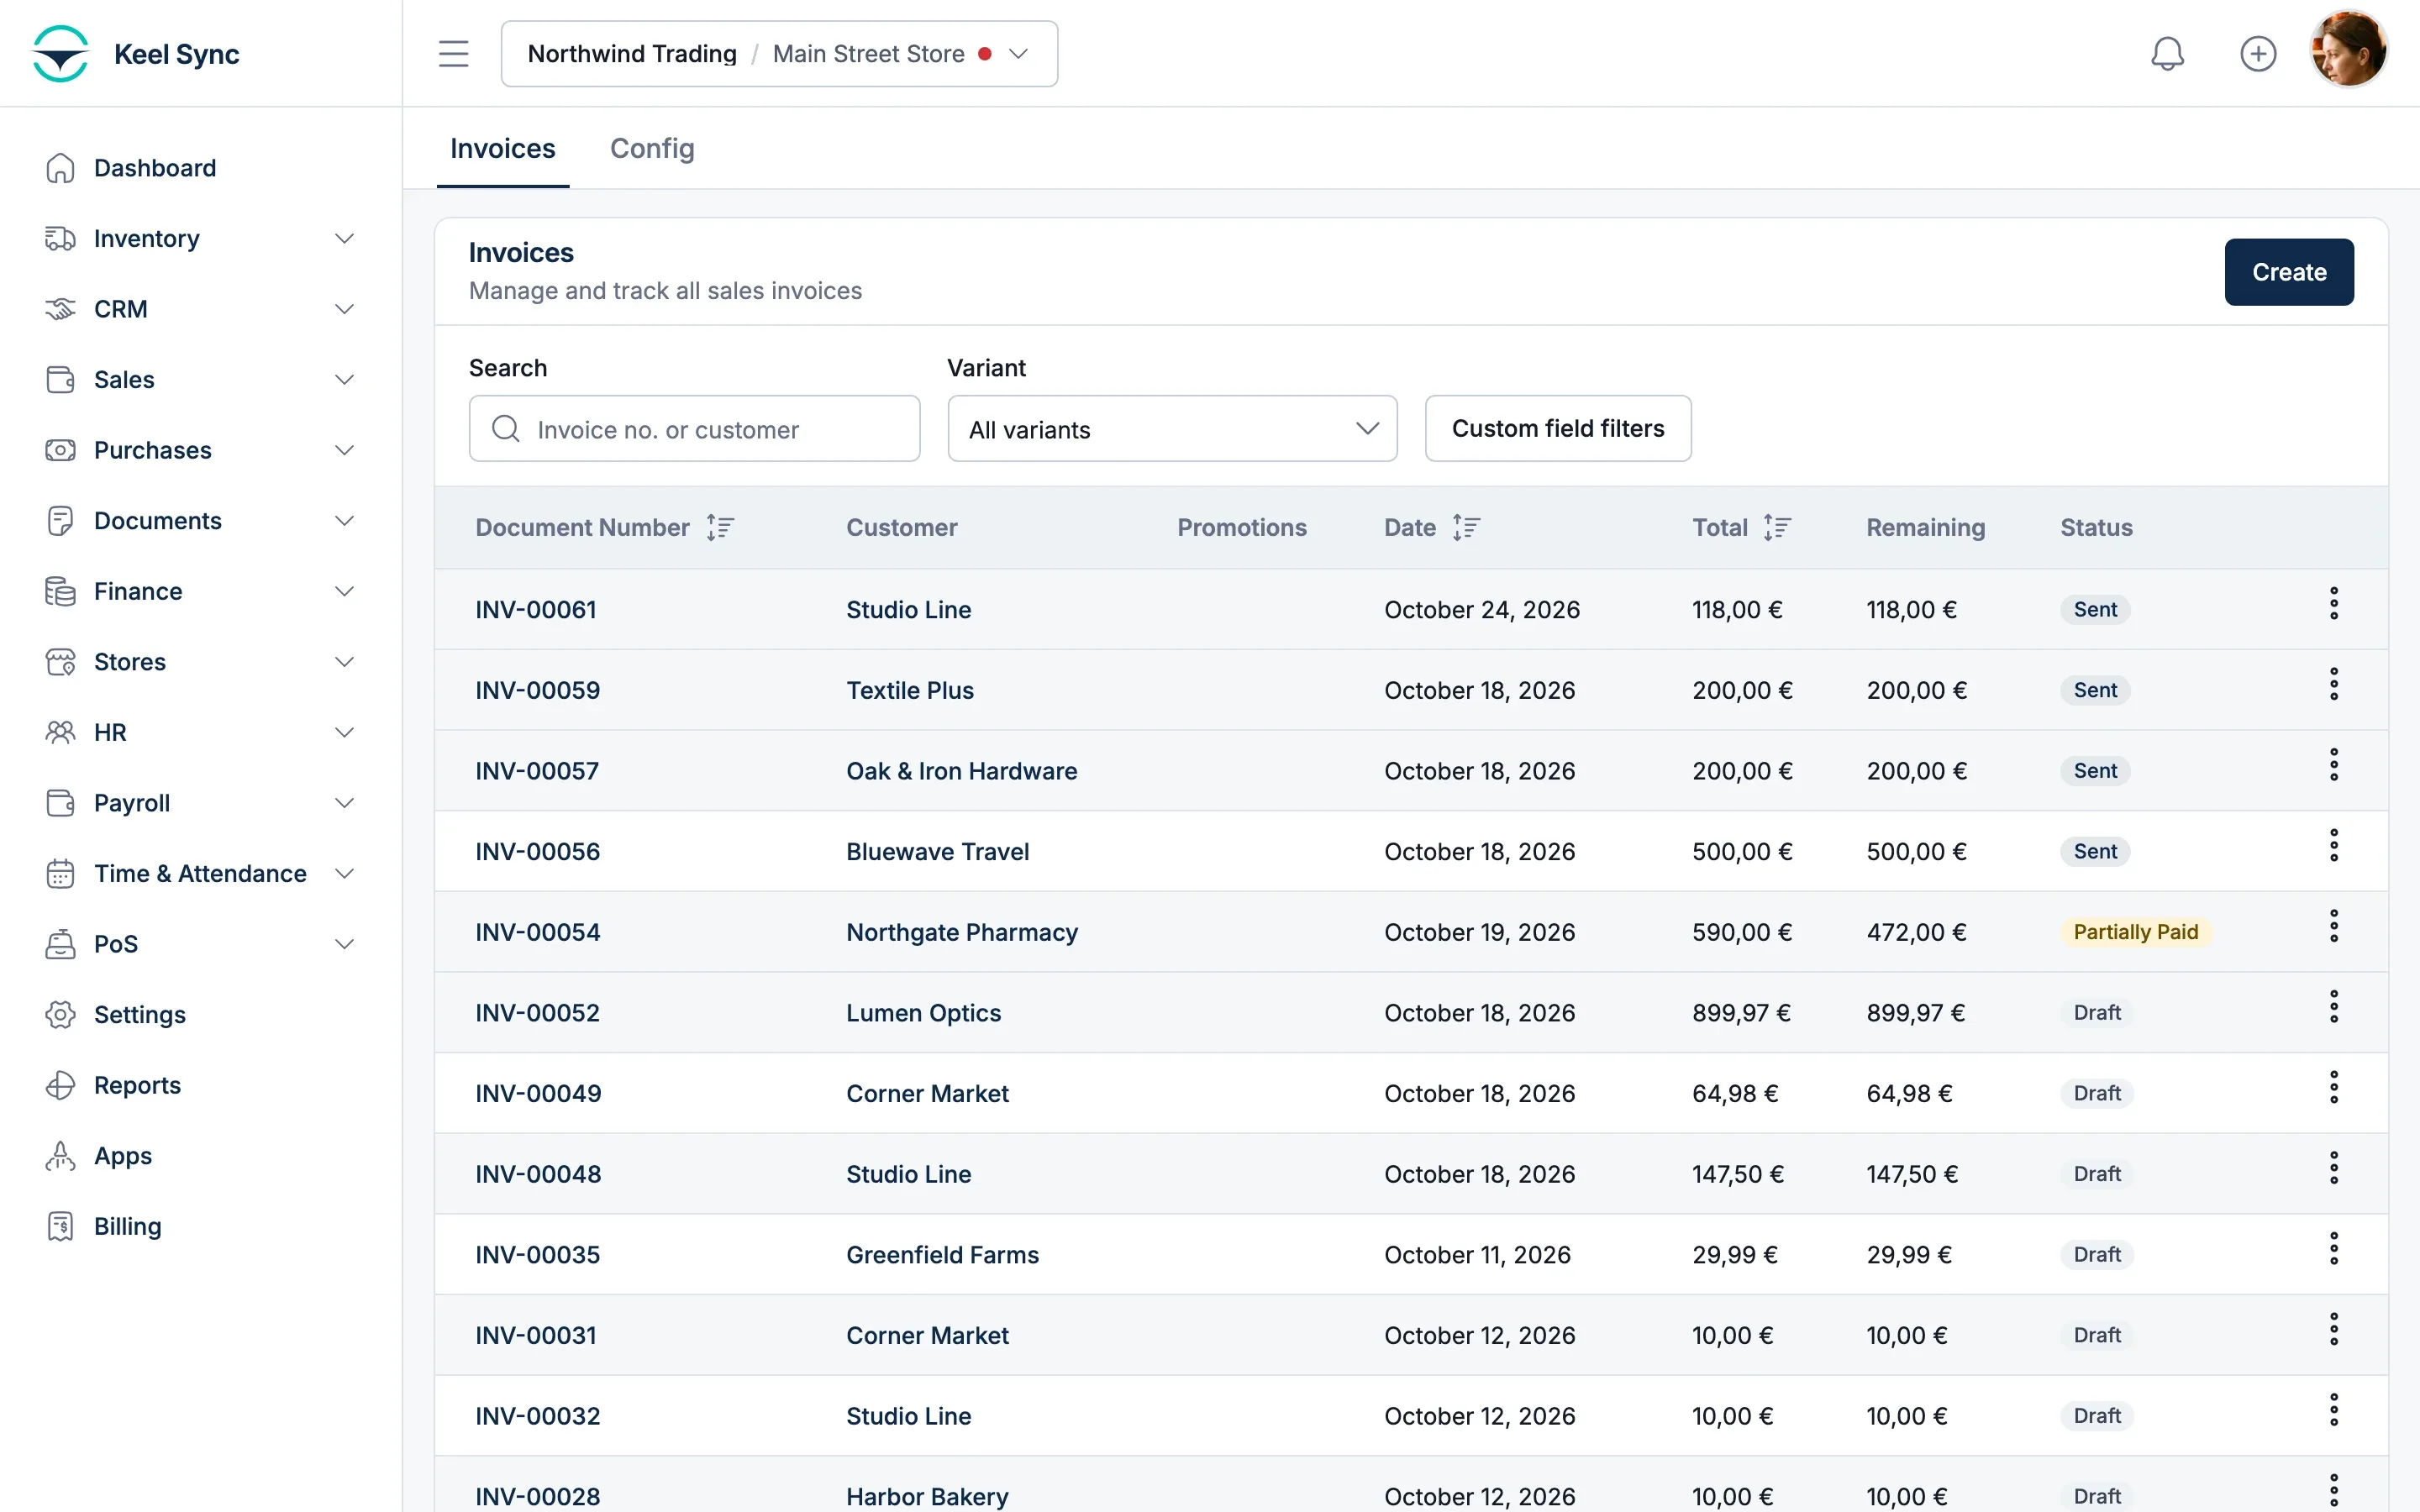Open invoice INV-00059
The height and width of the screenshot is (1512, 2420).
tap(537, 691)
